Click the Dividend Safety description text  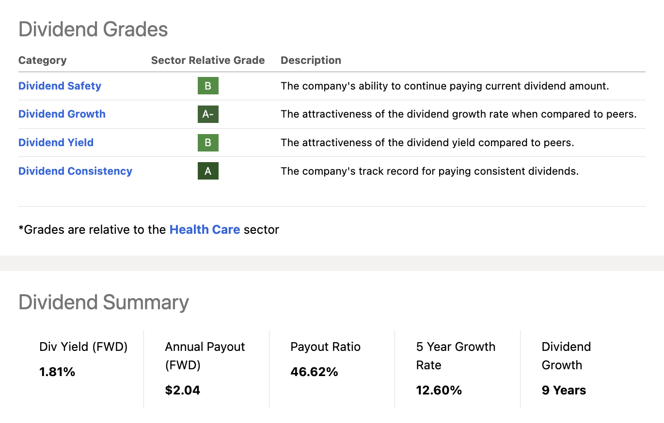[x=444, y=86]
